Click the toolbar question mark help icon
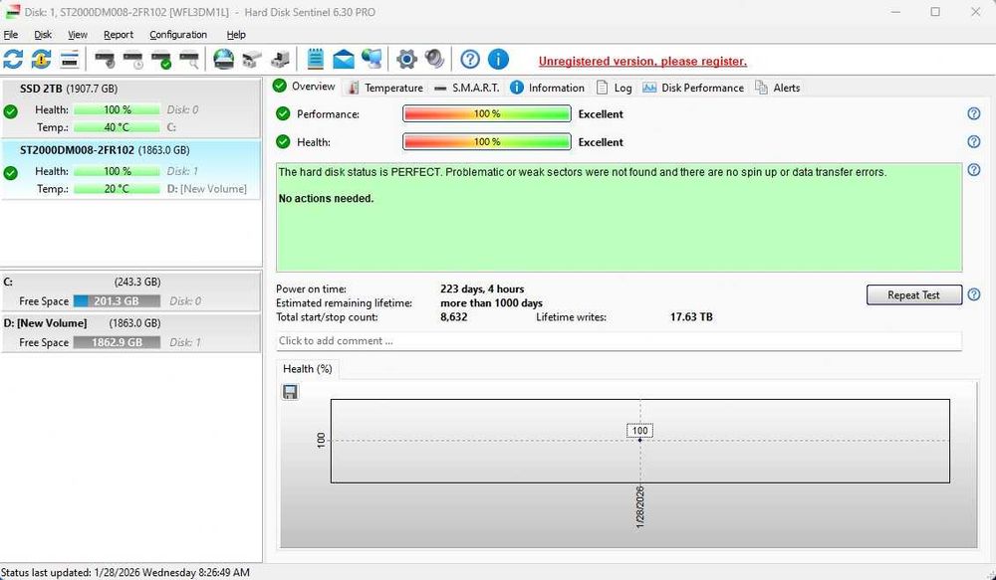Image resolution: width=996 pixels, height=580 pixels. pos(470,60)
